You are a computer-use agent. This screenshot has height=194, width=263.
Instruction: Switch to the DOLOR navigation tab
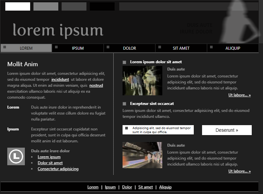click(130, 48)
